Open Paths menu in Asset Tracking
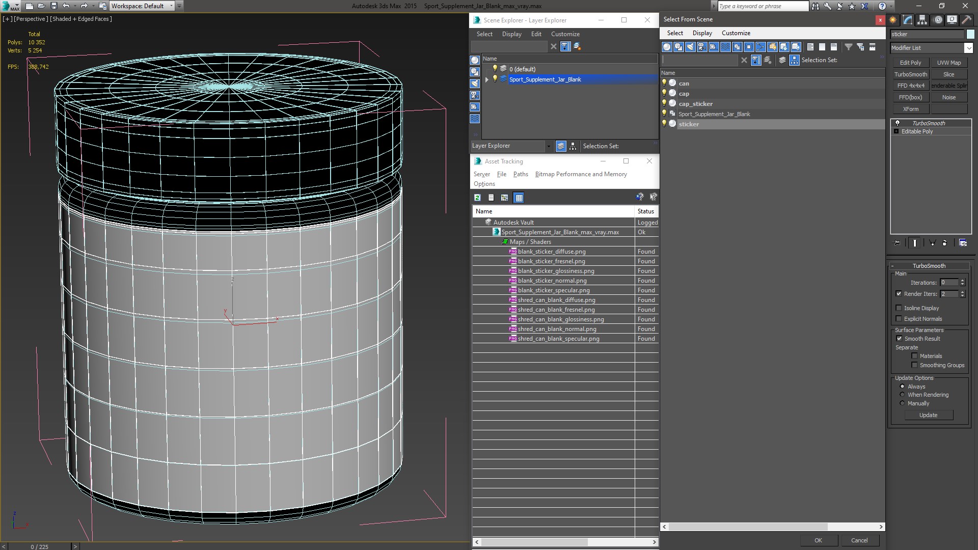This screenshot has width=978, height=550. 521,174
